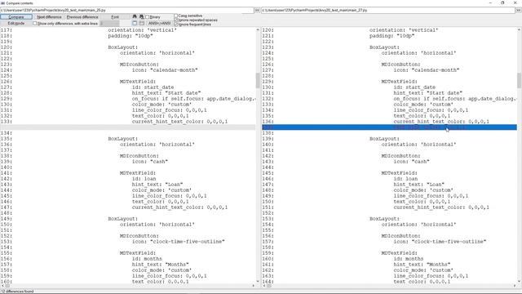Click the left pane horizontal scrollbar
Image resolution: width=522 pixels, height=294 pixels.
click(128, 286)
